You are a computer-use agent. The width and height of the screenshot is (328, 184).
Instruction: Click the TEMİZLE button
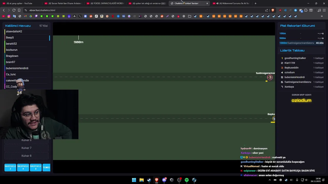46,167
